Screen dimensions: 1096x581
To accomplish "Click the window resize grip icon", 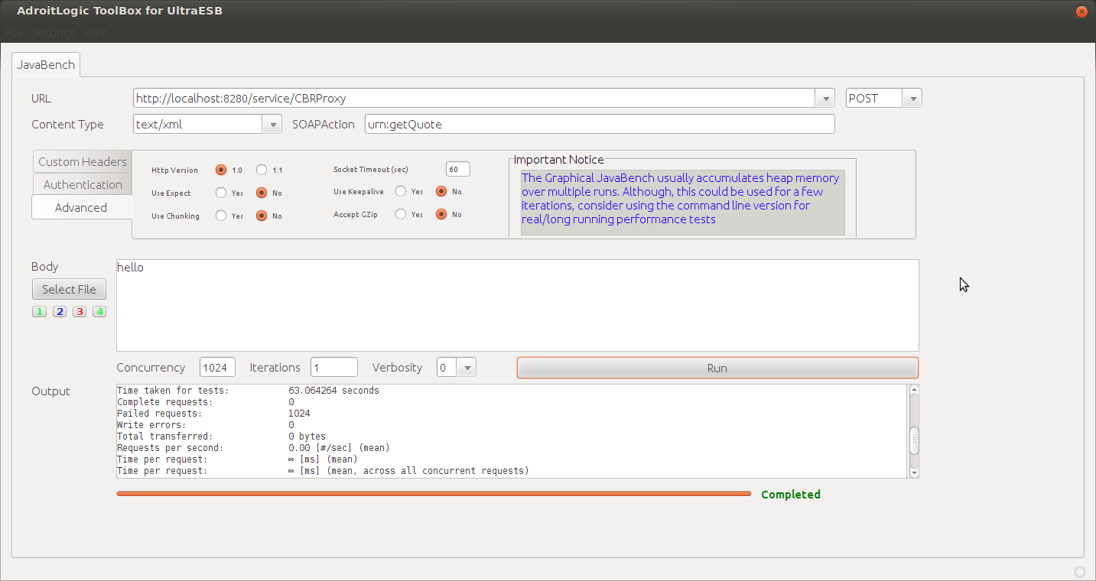I will pyautogui.click(x=1080, y=572).
